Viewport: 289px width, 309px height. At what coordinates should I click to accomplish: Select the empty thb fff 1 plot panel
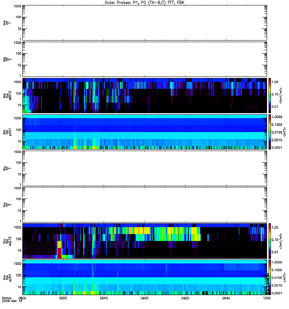tap(144, 23)
